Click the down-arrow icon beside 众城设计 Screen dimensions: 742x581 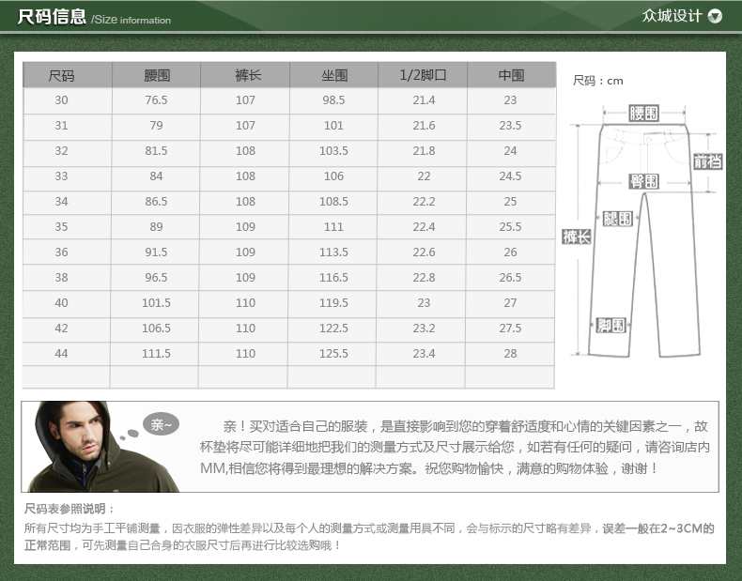pyautogui.click(x=715, y=16)
